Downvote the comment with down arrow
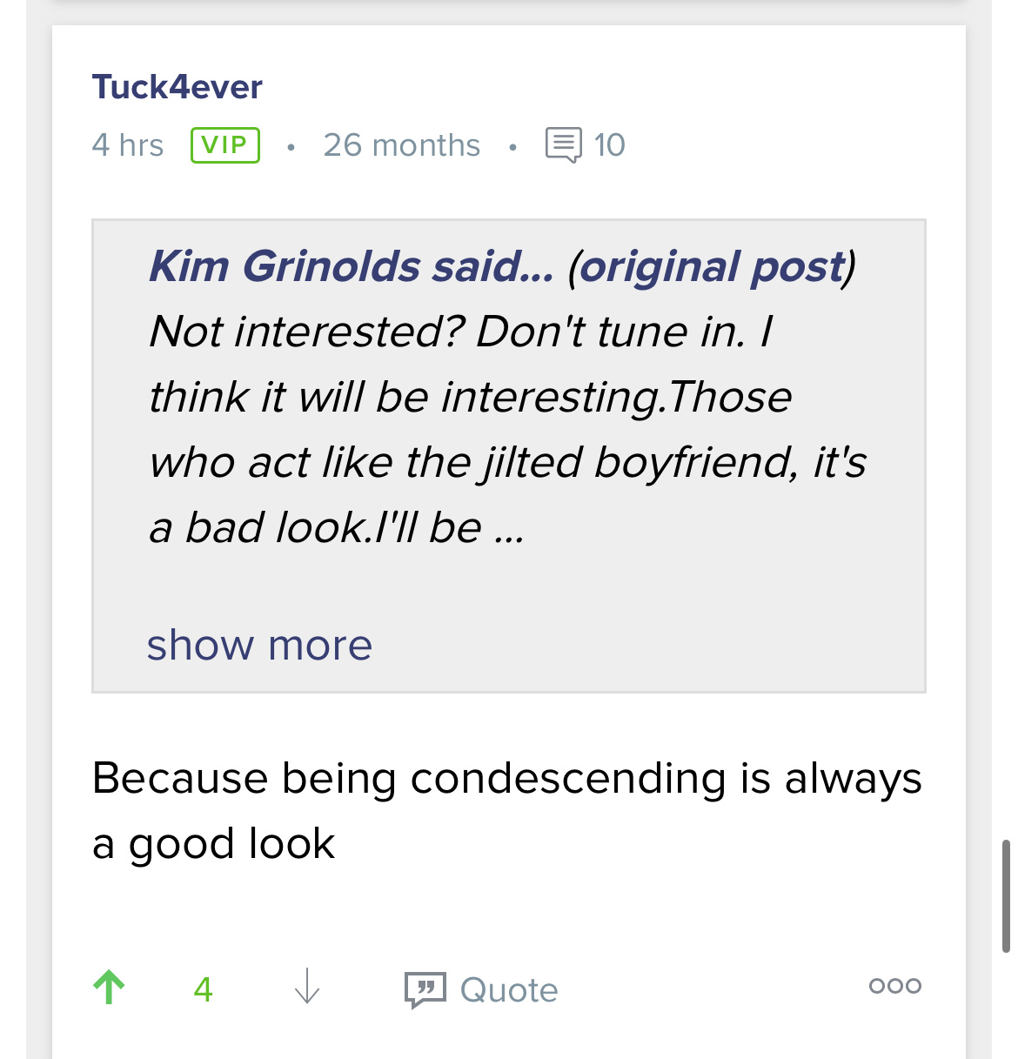The width and height of the screenshot is (1018, 1059). 307,988
